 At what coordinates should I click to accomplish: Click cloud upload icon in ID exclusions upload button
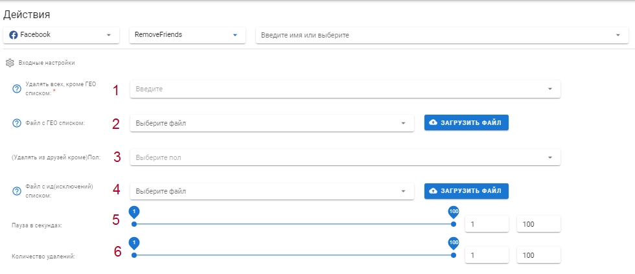click(433, 191)
